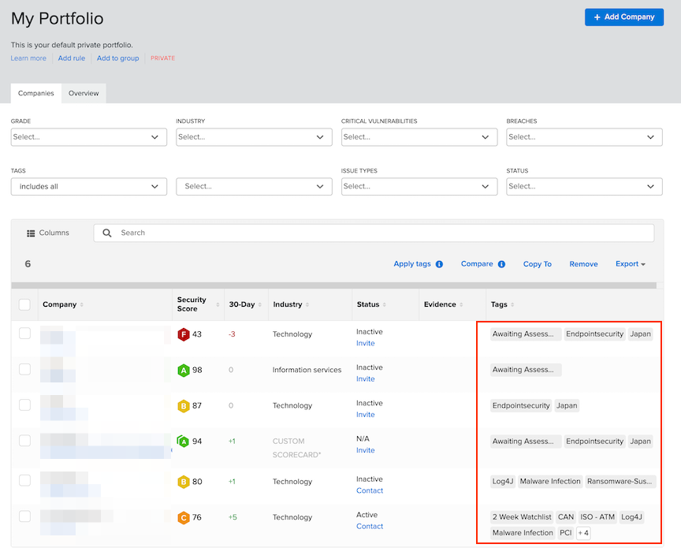The width and height of the screenshot is (681, 548).
Task: Open the Issue Types dropdown
Action: click(419, 187)
